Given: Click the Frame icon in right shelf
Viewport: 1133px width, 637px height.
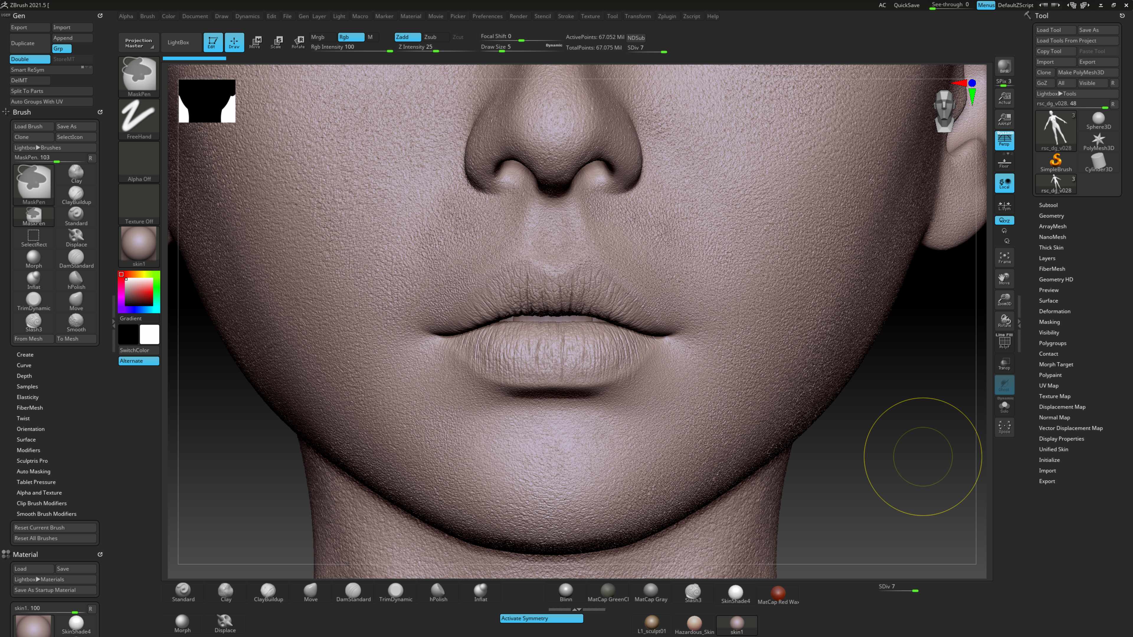Looking at the screenshot, I should (1004, 257).
